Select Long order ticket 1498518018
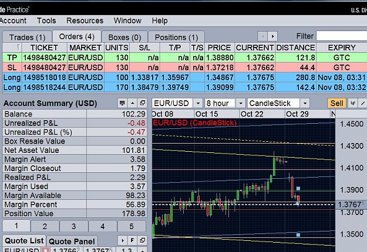367x252 pixels. [184, 77]
